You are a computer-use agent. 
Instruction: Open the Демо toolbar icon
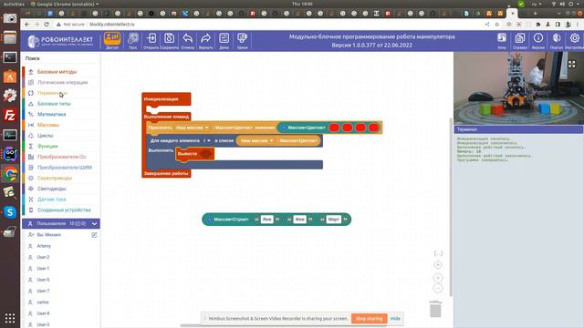coord(224,40)
